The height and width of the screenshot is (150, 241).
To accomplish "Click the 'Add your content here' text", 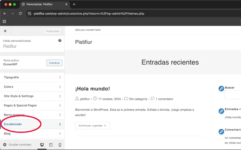I will coord(88,30).
